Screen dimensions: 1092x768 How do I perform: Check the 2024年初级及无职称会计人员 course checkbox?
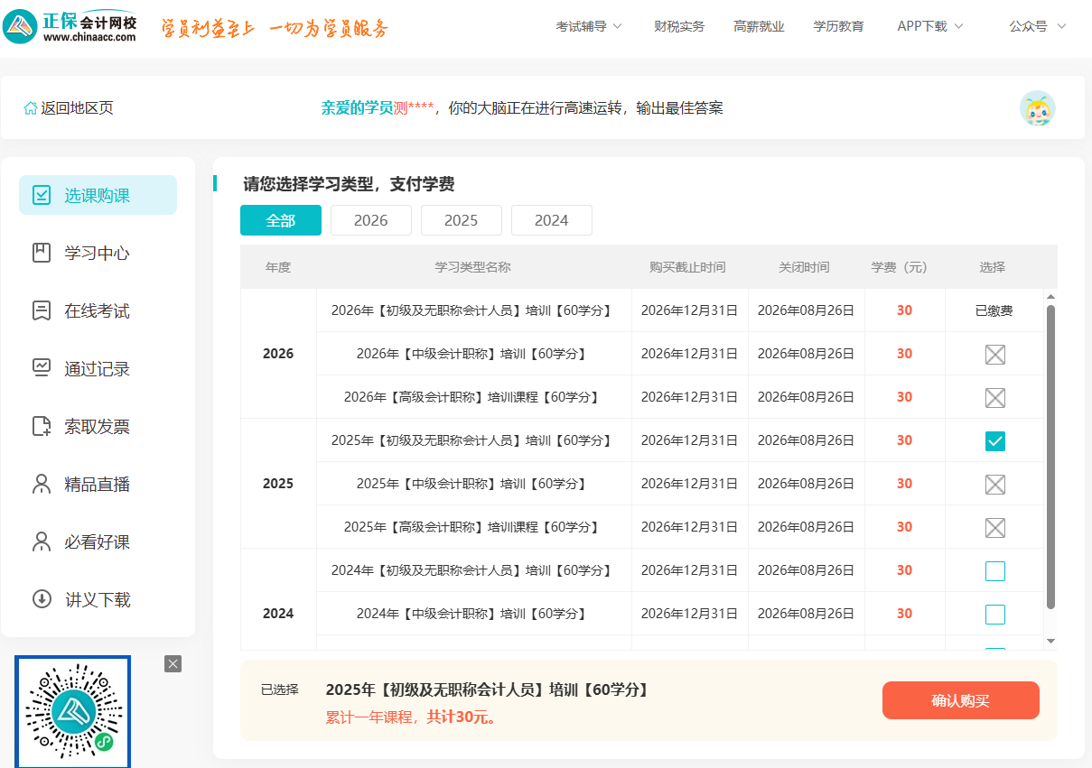995,570
